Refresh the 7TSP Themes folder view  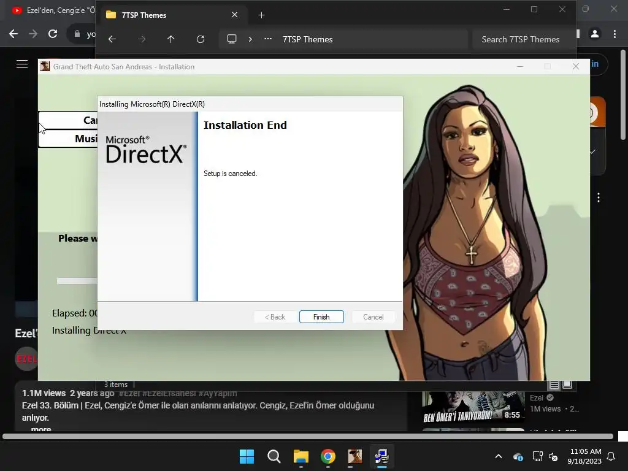point(201,39)
